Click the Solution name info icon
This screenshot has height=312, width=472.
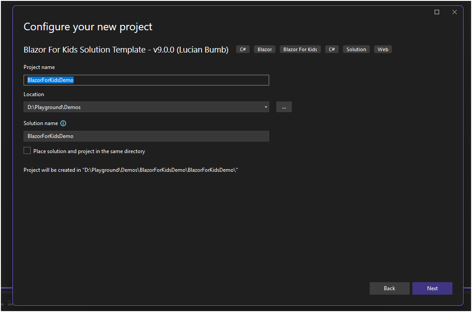point(63,123)
